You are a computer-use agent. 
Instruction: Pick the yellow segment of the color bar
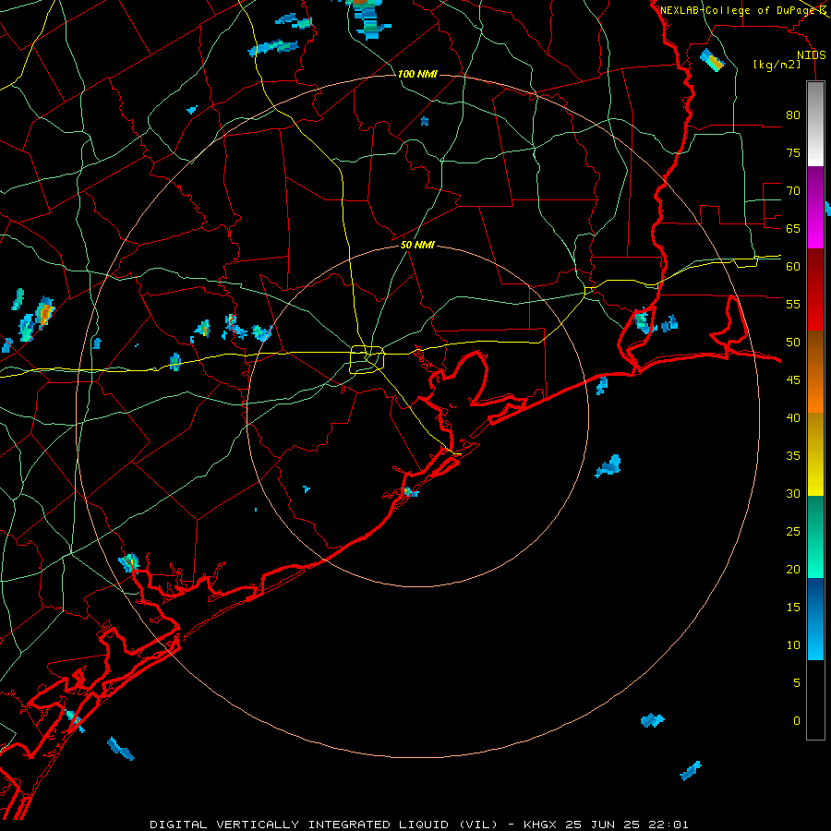coord(815,454)
